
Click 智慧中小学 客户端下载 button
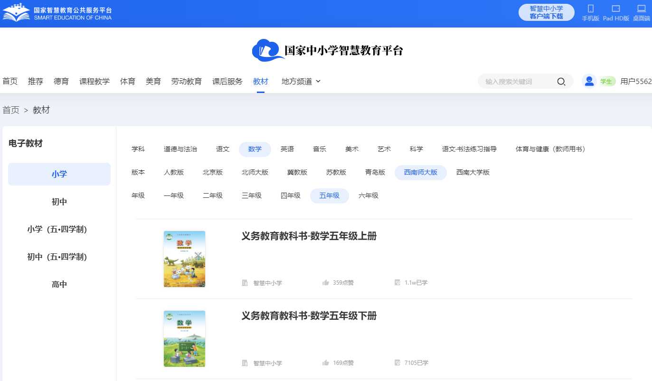(546, 12)
